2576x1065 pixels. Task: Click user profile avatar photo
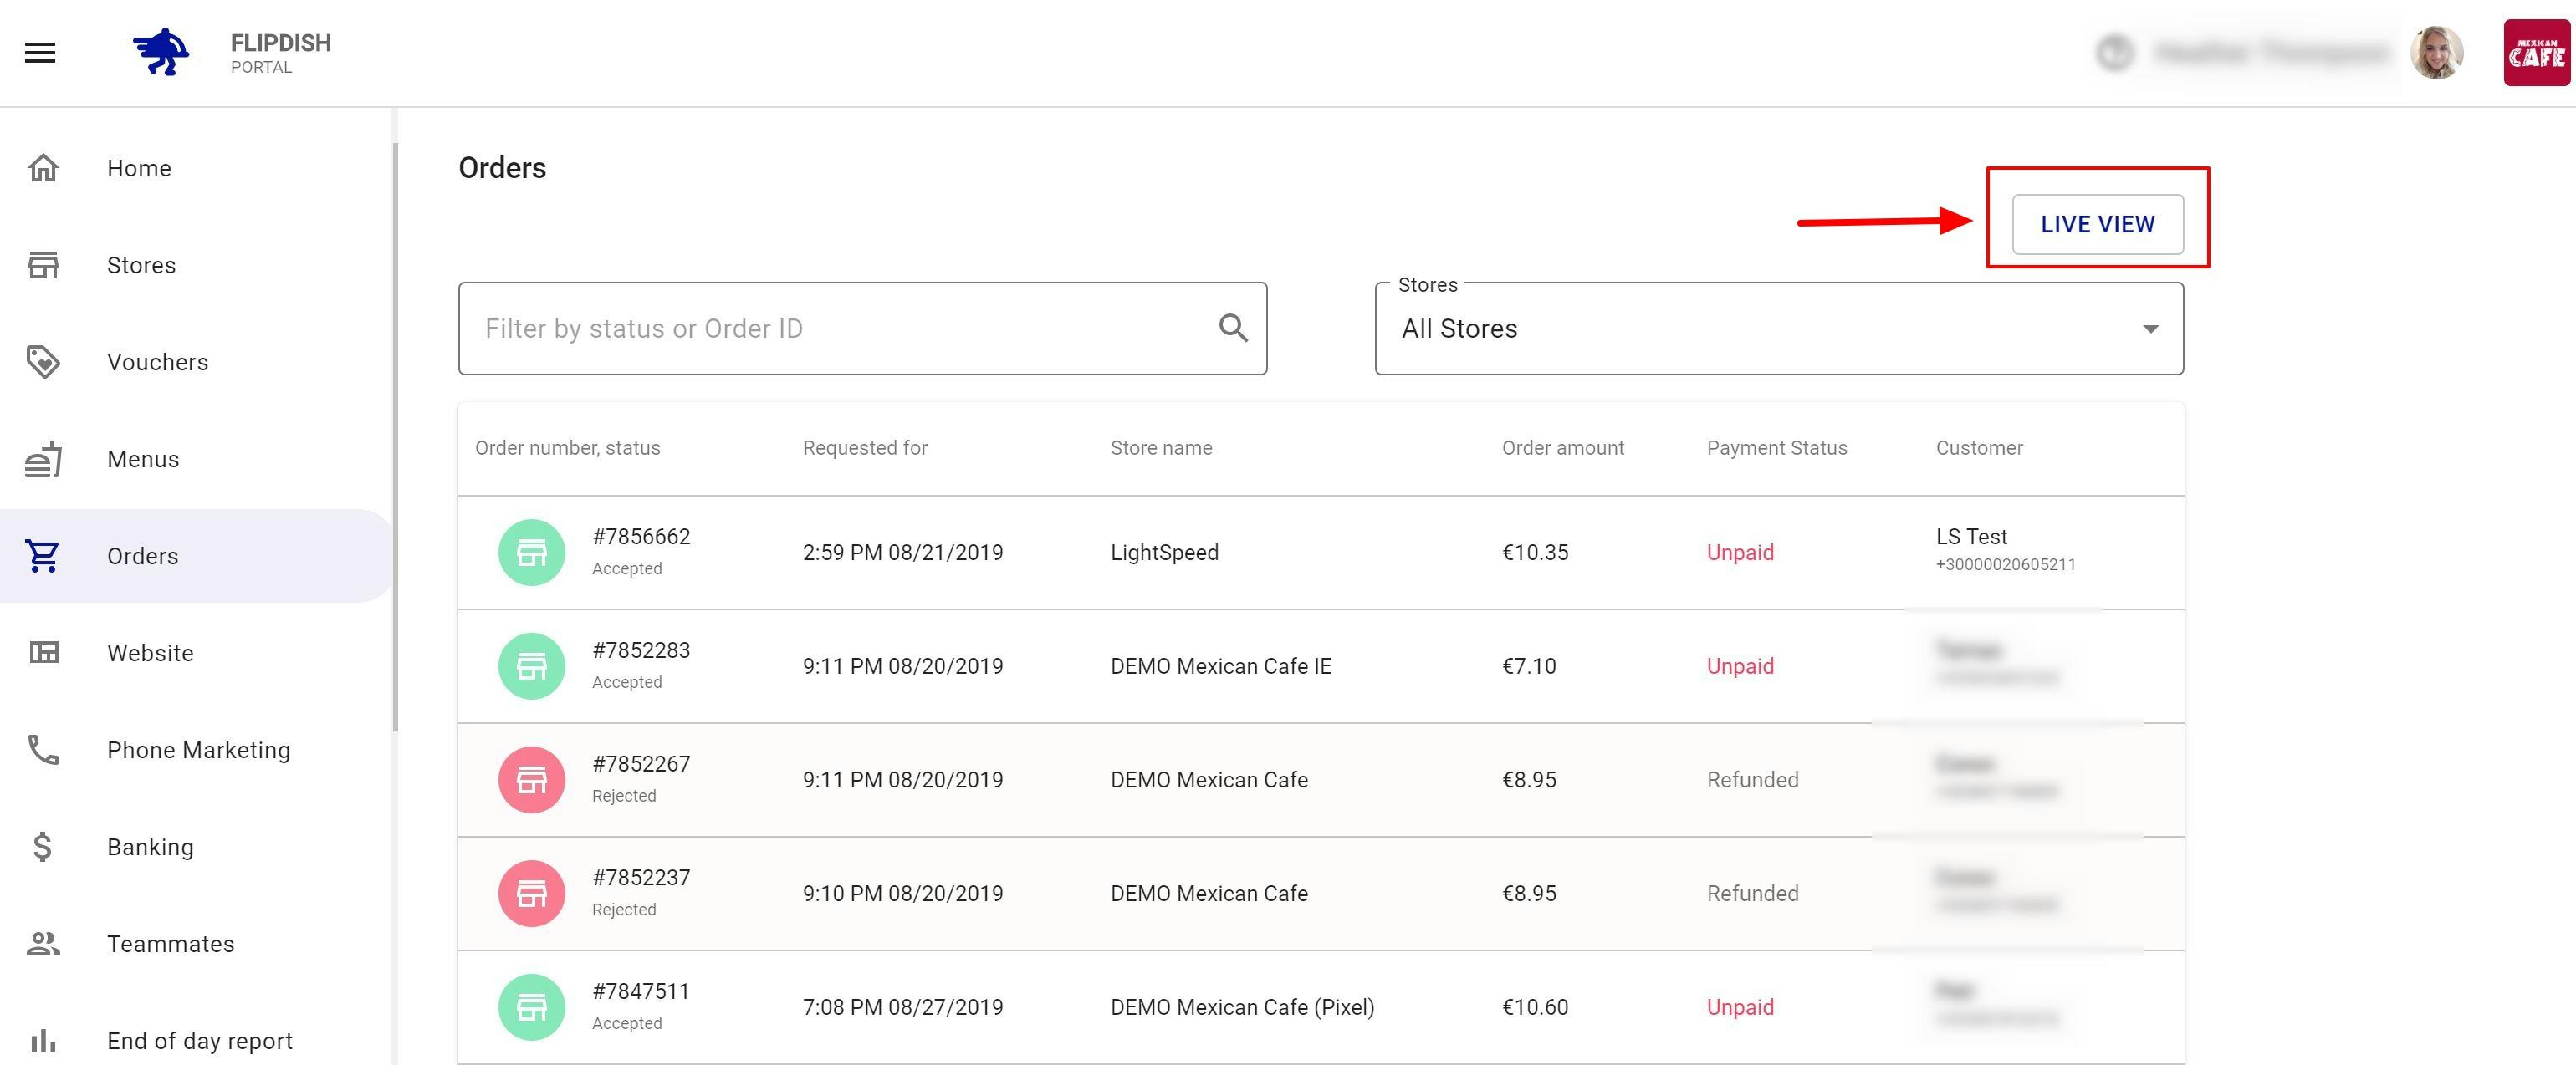[x=2436, y=53]
